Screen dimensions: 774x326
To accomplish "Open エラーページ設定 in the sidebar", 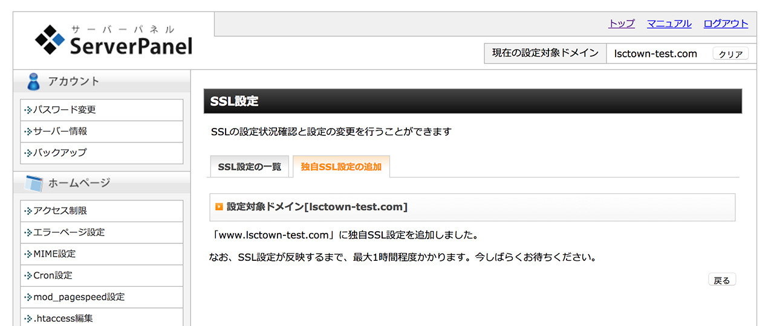I will click(x=68, y=232).
